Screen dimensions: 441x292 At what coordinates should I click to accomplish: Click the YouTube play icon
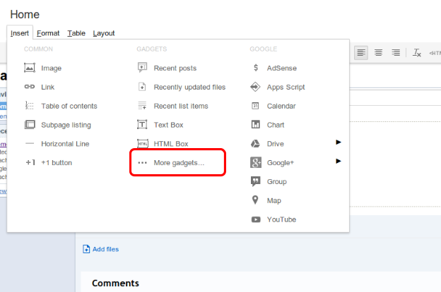click(x=255, y=219)
